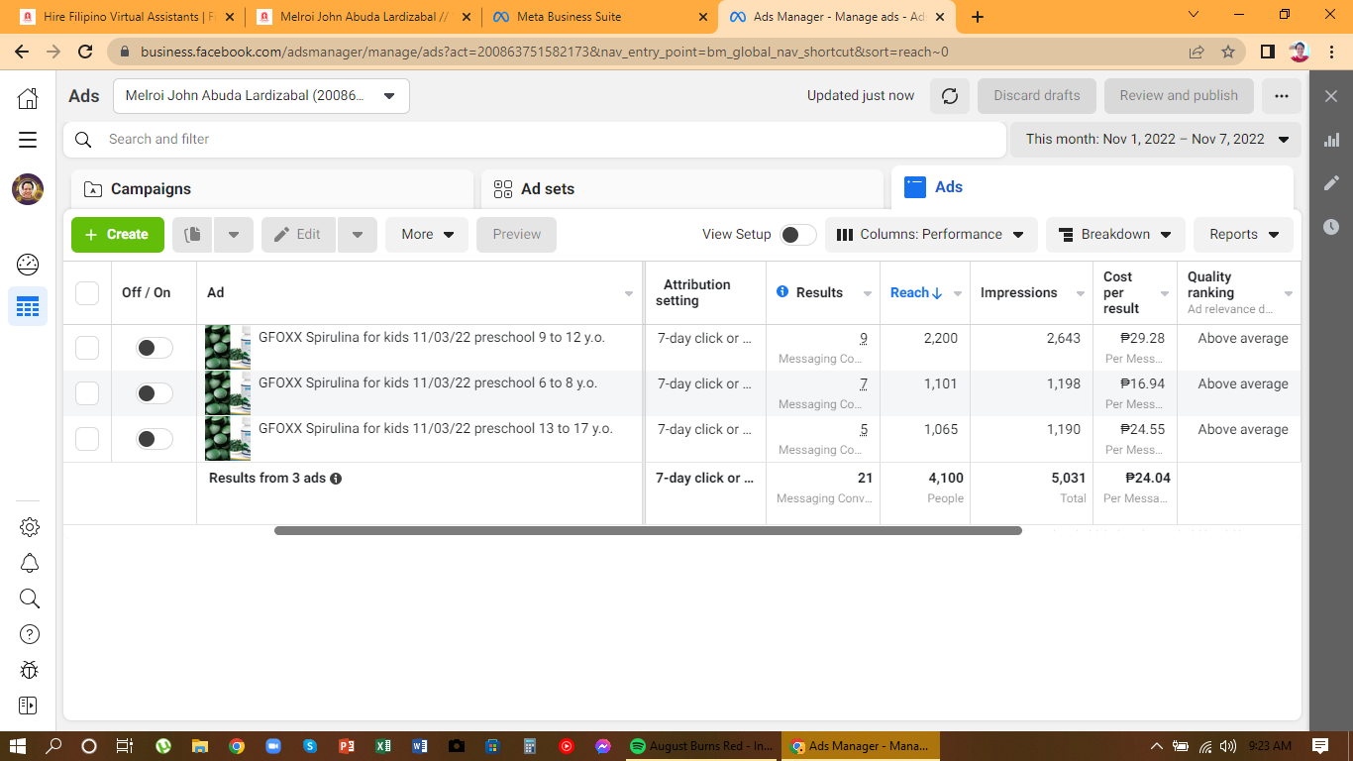1353x761 pixels.
Task: Click the horizontal scrollbar under the table
Action: pyautogui.click(x=648, y=531)
